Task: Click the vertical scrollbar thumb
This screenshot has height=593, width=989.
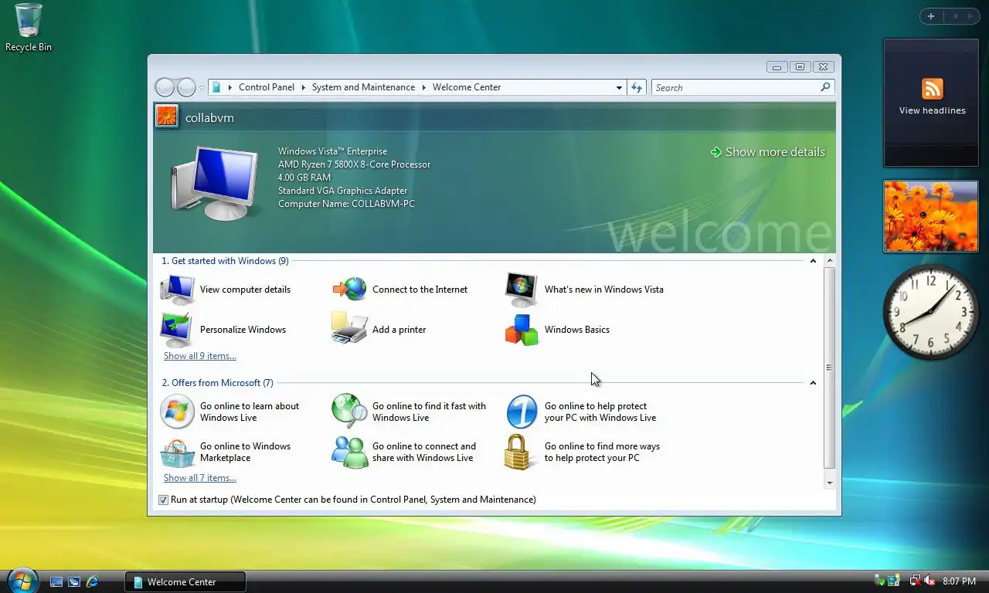Action: [x=830, y=368]
